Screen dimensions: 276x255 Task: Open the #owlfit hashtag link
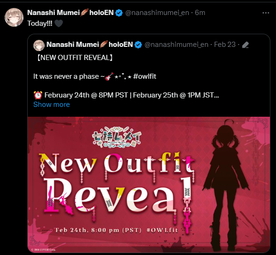[x=145, y=76]
